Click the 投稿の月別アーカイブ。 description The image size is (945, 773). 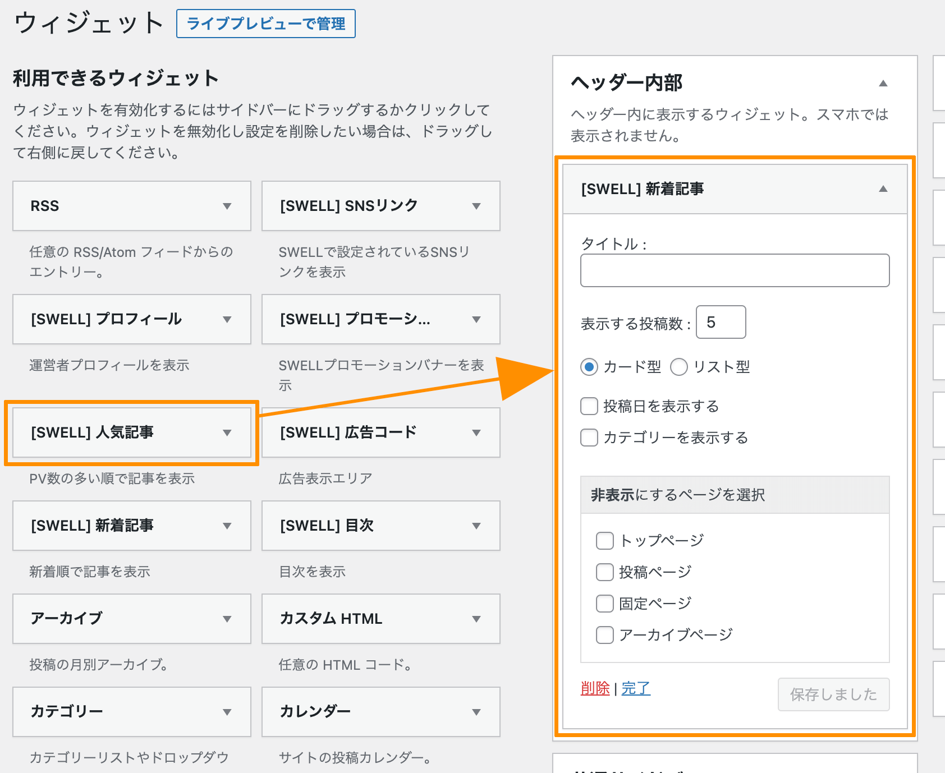click(x=99, y=665)
